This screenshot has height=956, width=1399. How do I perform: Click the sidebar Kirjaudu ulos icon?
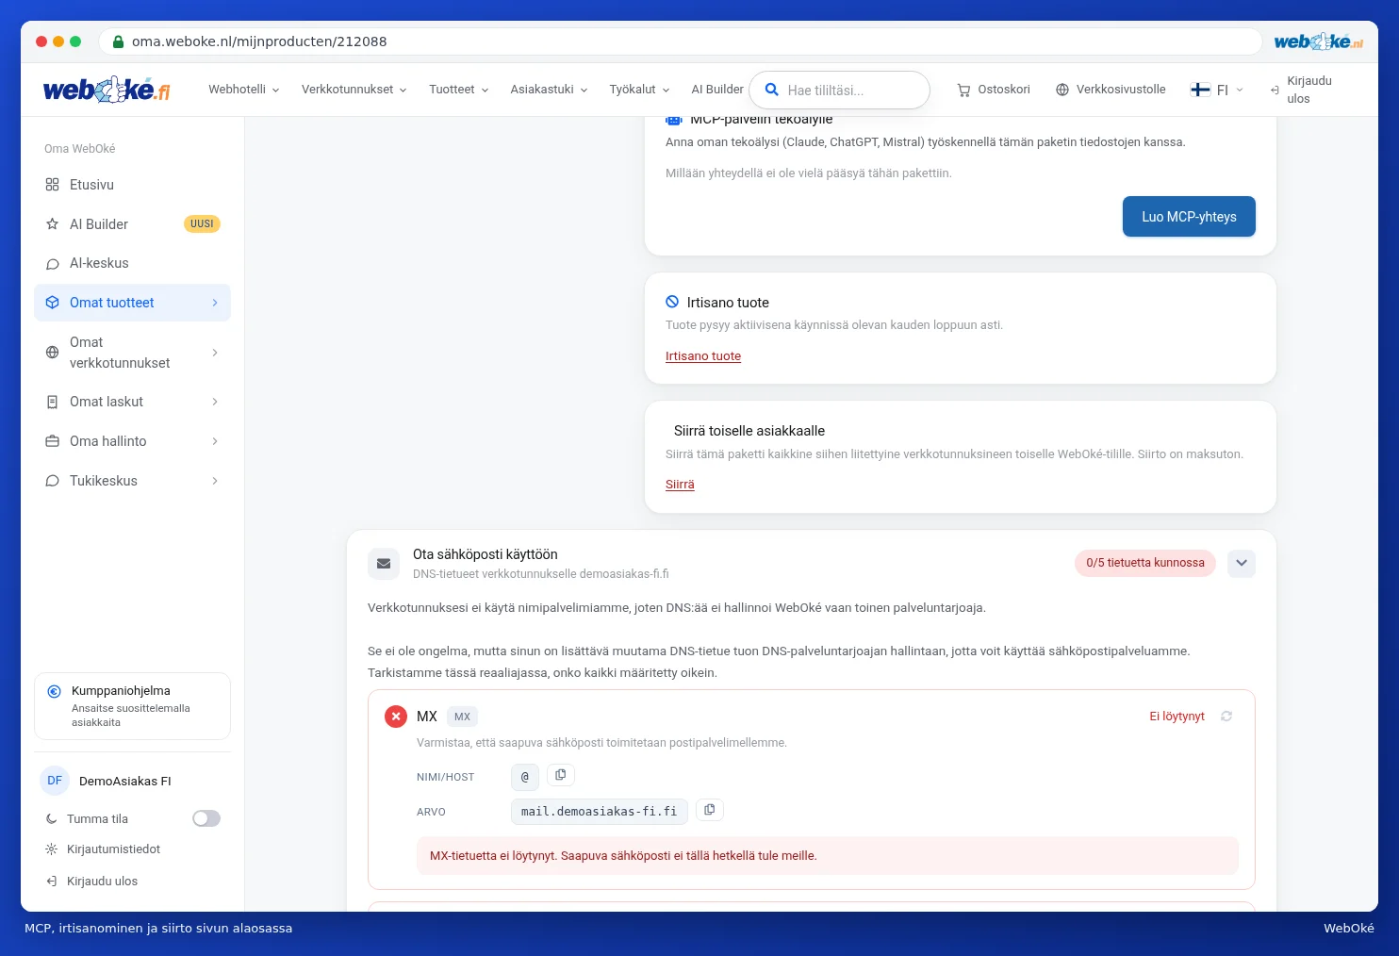52,882
